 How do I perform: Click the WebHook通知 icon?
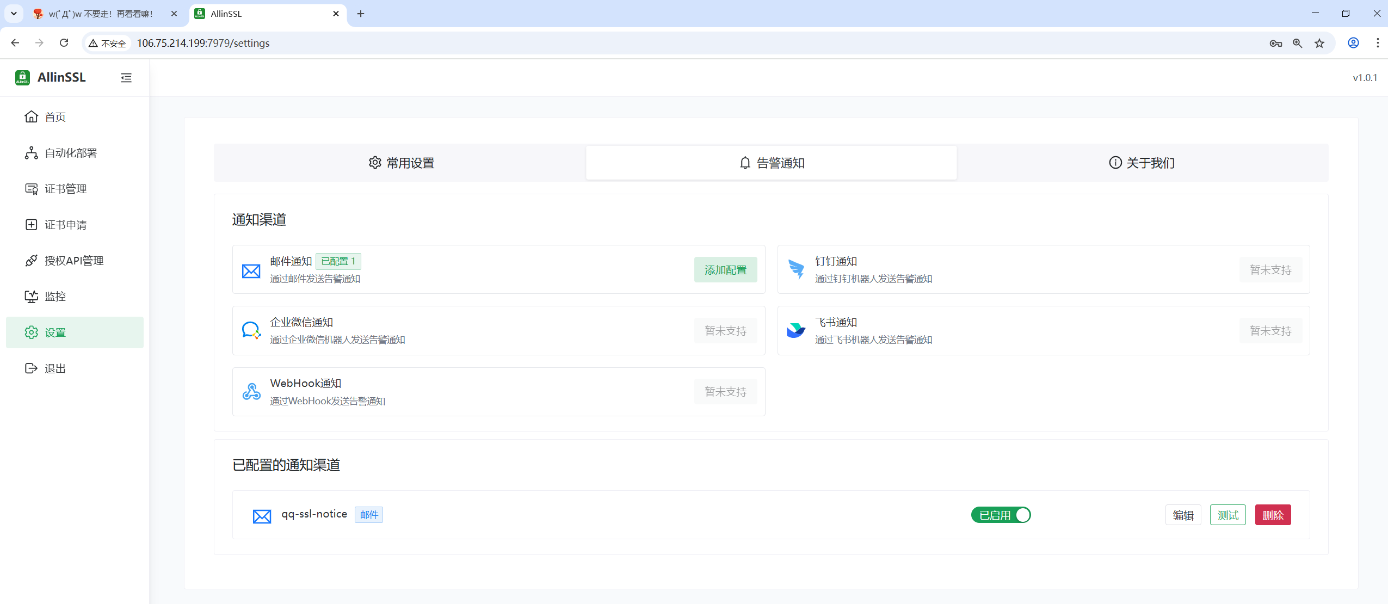(x=251, y=392)
